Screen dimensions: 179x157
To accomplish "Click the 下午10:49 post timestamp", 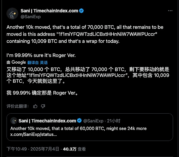I will 17,149.
